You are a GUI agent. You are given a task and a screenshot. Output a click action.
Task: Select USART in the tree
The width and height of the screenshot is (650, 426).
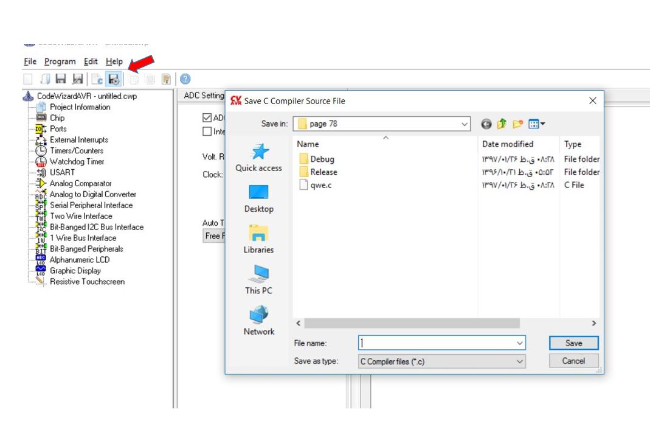(x=62, y=172)
